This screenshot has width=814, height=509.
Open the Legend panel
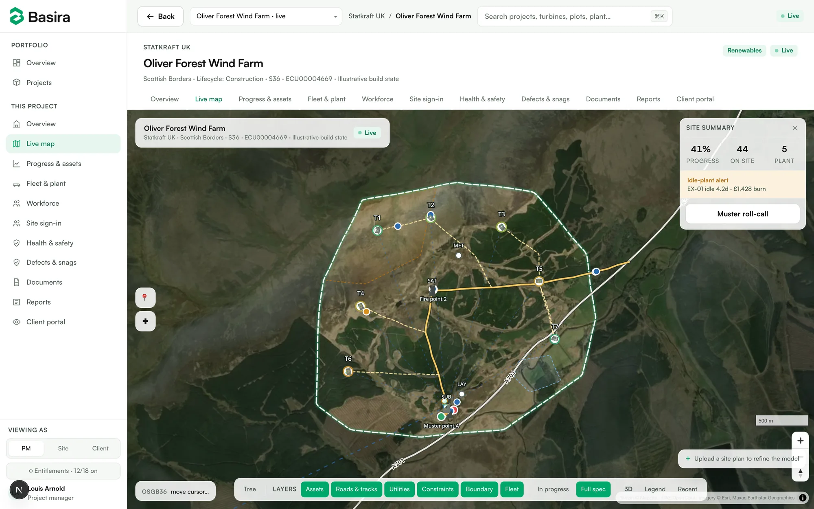(x=655, y=489)
